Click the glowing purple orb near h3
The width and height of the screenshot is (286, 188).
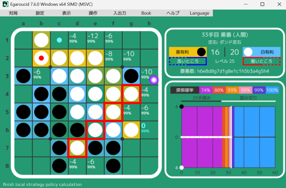click(x=154, y=80)
